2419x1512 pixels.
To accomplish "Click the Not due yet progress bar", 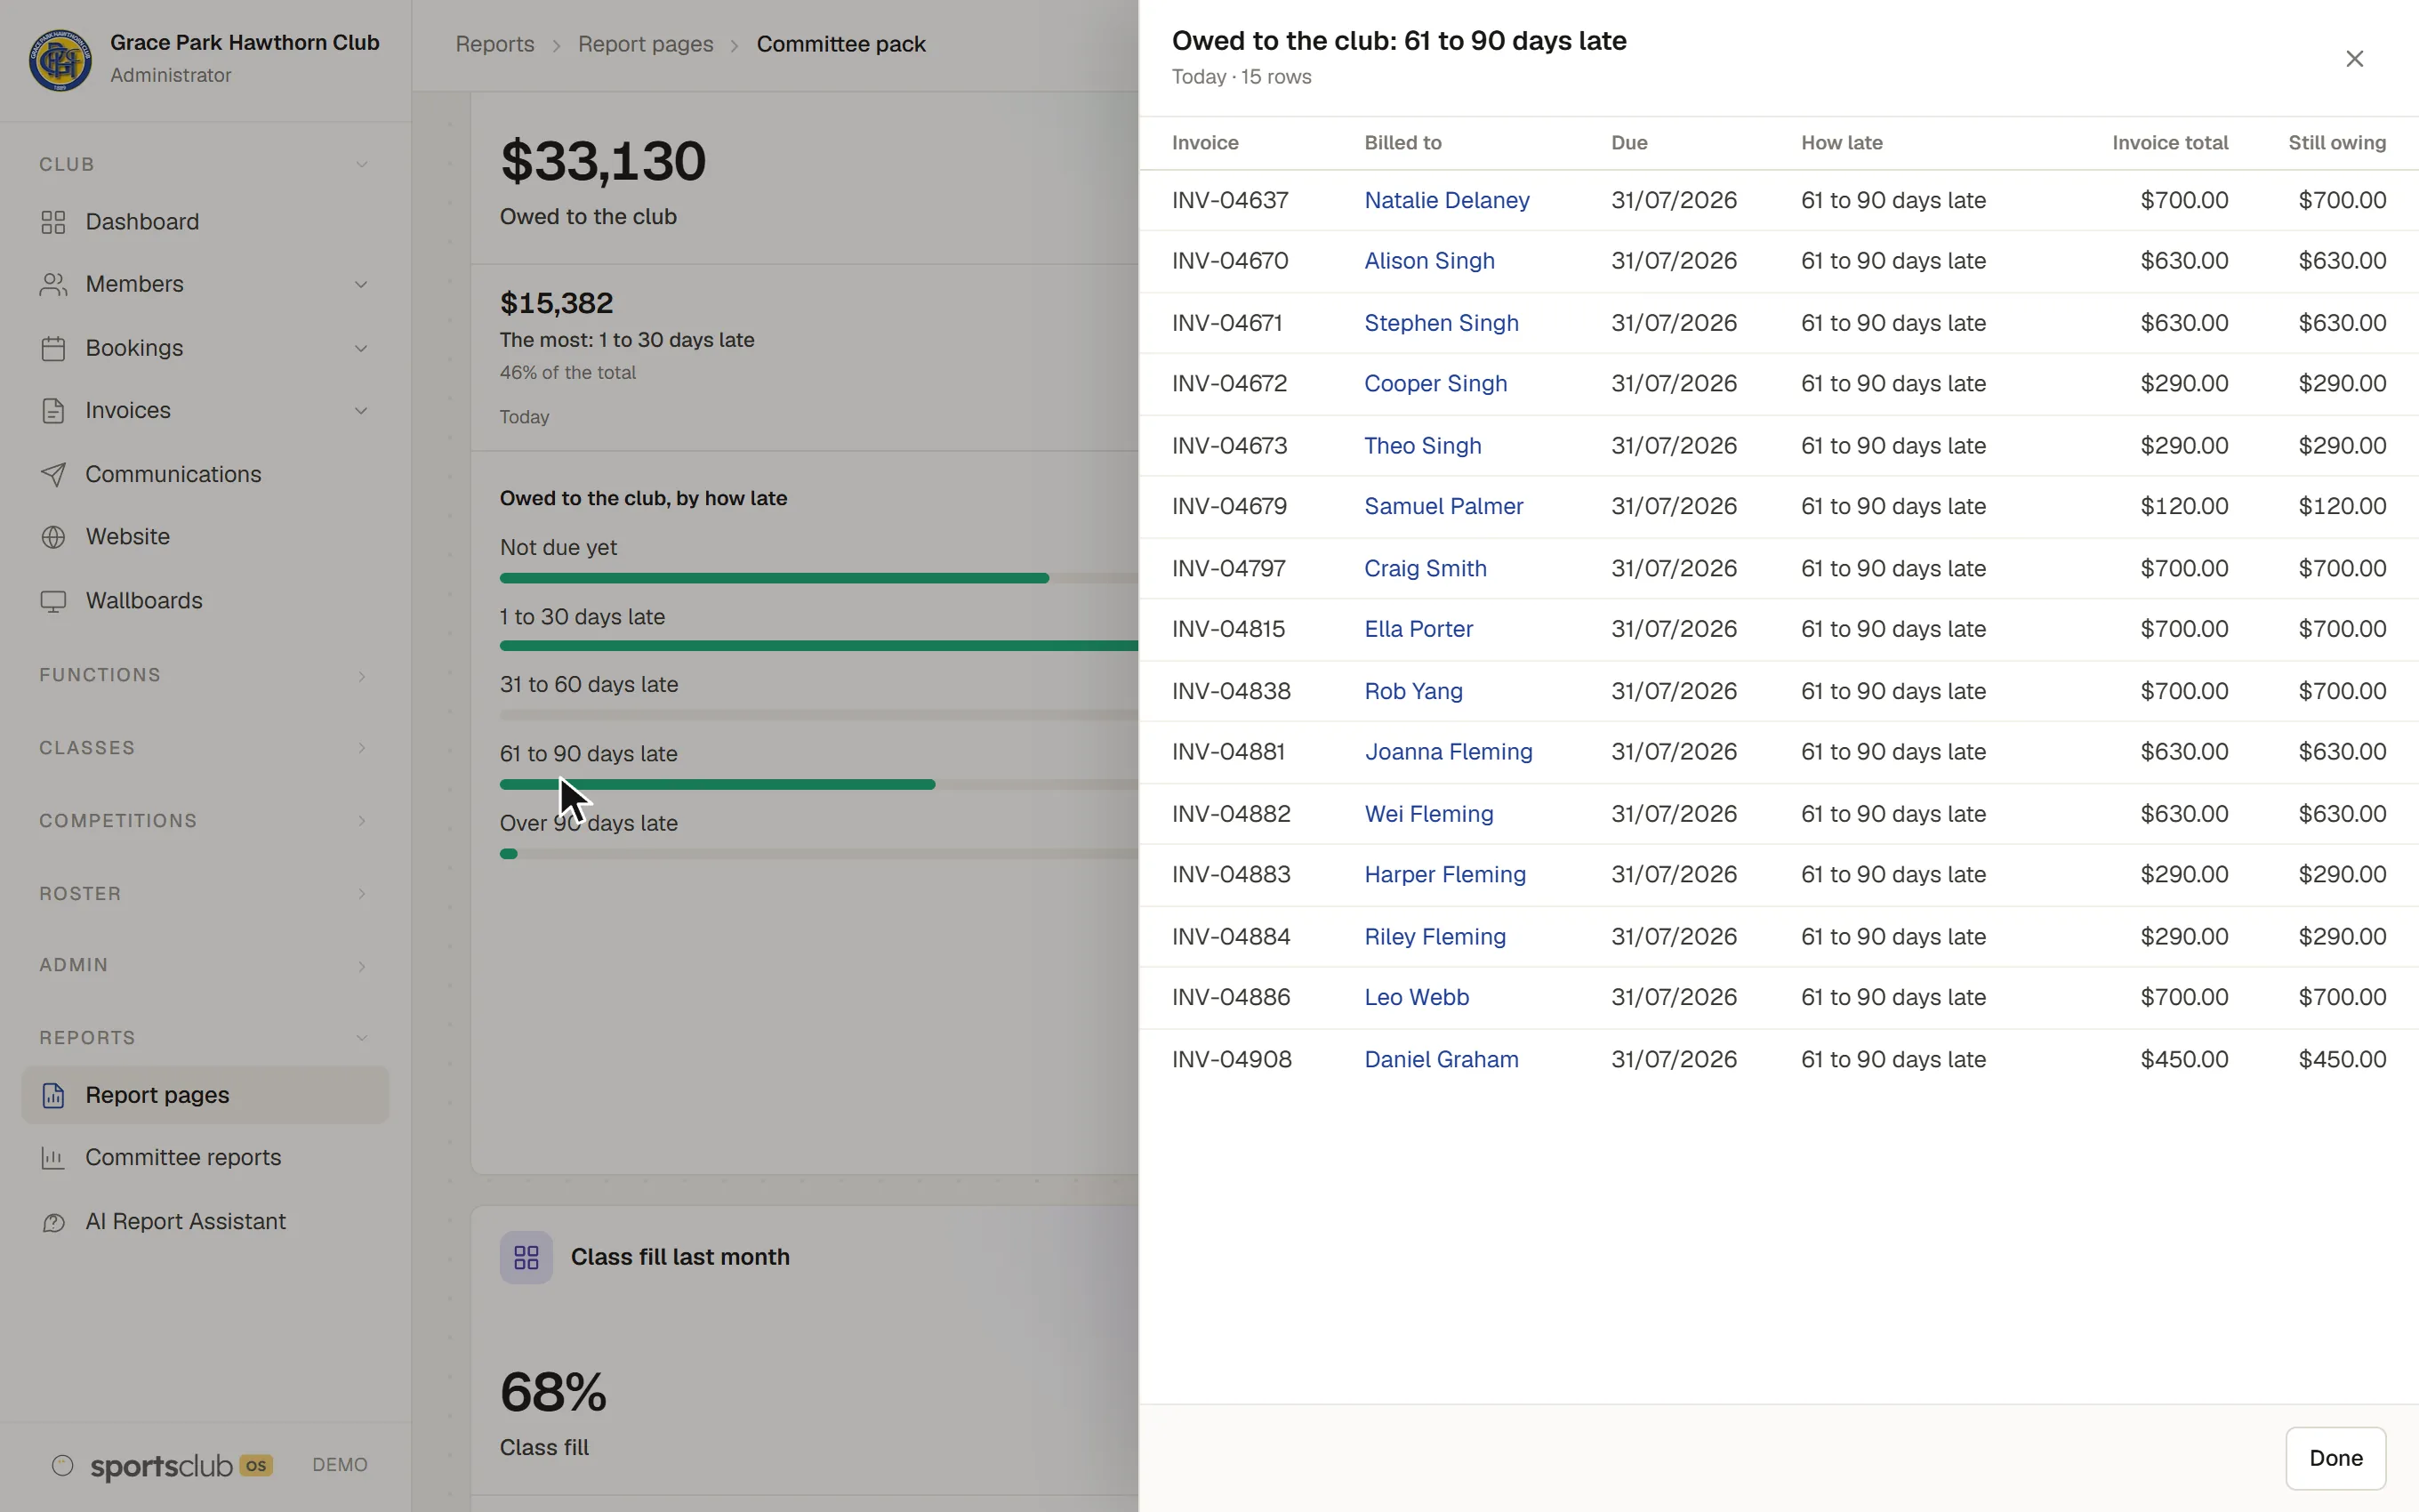I will (x=775, y=578).
